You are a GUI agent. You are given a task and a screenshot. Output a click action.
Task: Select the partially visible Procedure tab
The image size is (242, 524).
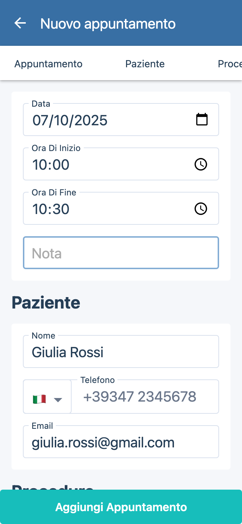coord(229,64)
